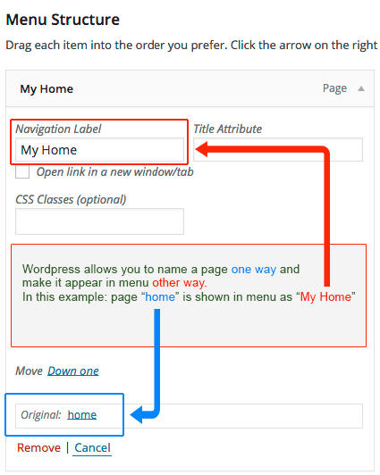The height and width of the screenshot is (475, 380).
Task: Click the My Home item title bar
Action: [x=190, y=88]
